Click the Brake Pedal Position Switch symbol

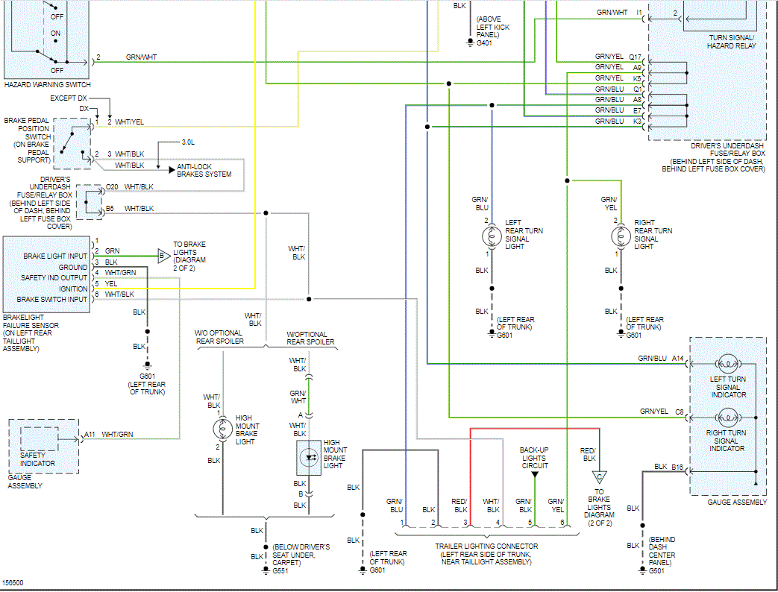pos(72,144)
